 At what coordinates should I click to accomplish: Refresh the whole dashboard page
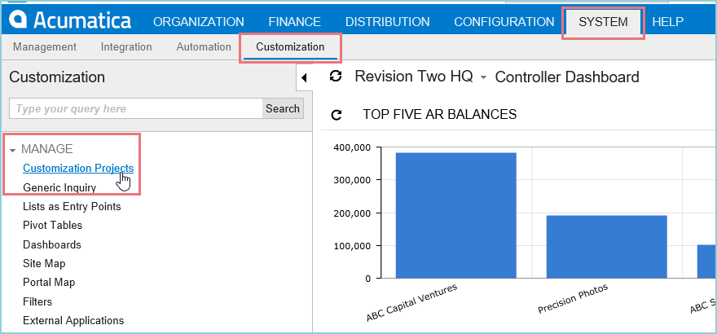pyautogui.click(x=336, y=77)
